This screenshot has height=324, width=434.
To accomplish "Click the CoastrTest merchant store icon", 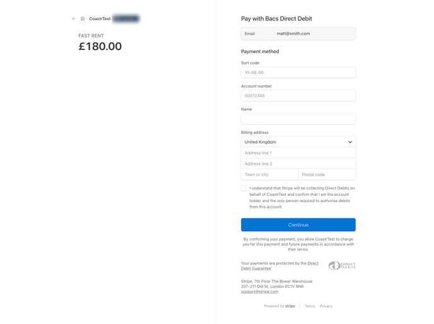I will click(83, 19).
